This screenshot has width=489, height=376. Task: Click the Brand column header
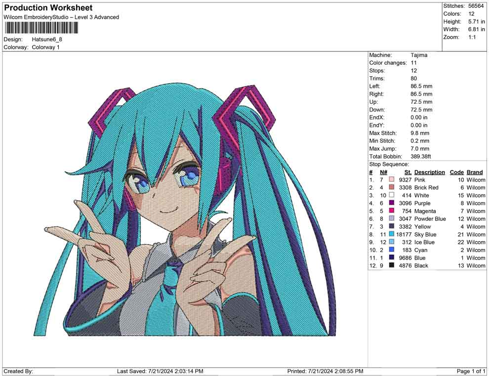click(x=475, y=172)
